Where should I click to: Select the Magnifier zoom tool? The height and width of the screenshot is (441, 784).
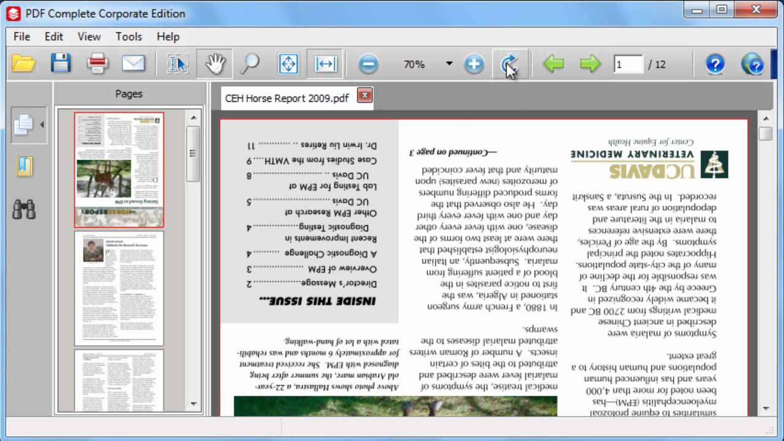[x=249, y=64]
